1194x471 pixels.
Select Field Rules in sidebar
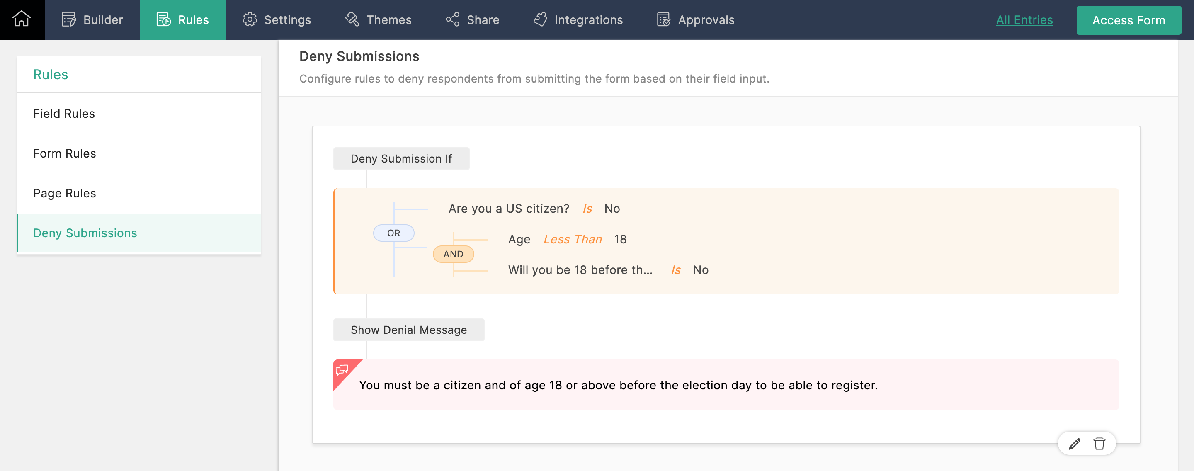click(64, 114)
